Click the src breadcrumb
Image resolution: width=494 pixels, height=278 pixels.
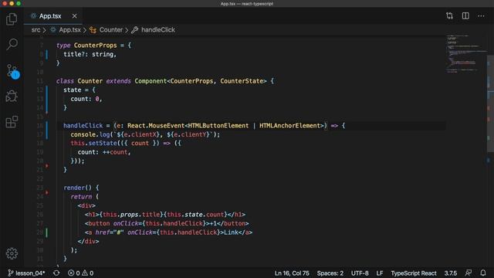[36, 29]
